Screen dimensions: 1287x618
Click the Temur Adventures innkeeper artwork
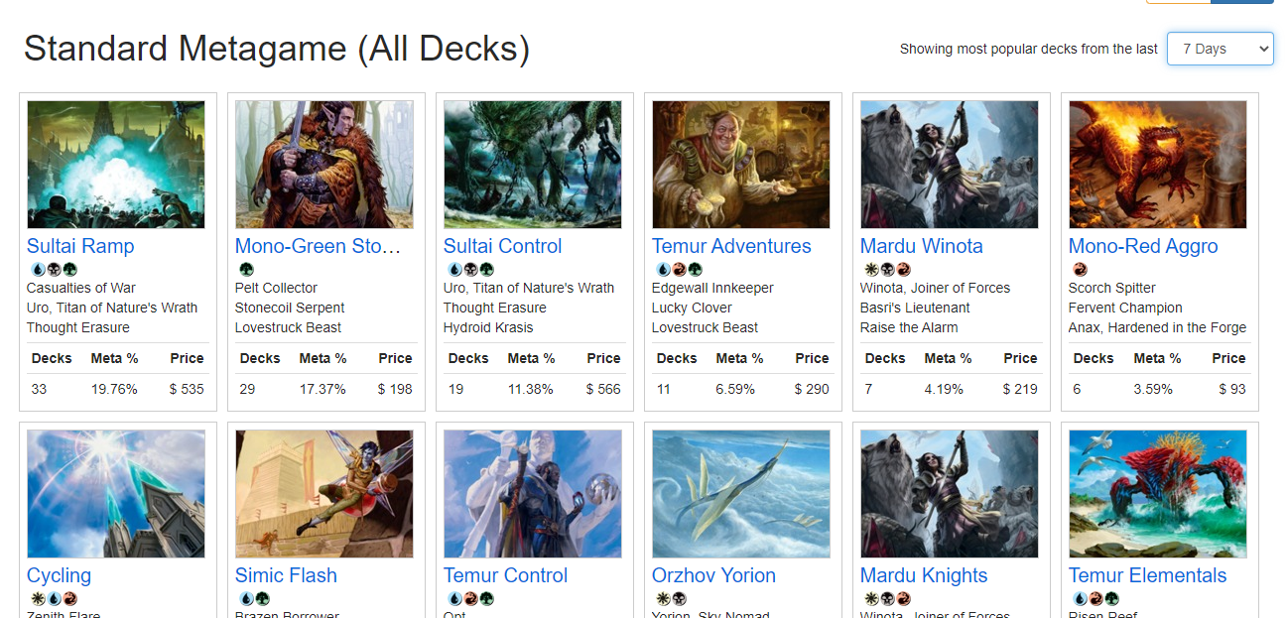pos(740,165)
